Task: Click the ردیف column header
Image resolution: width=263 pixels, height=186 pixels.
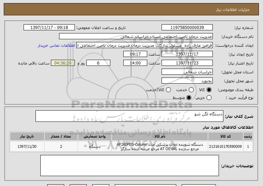Action: tap(248, 137)
